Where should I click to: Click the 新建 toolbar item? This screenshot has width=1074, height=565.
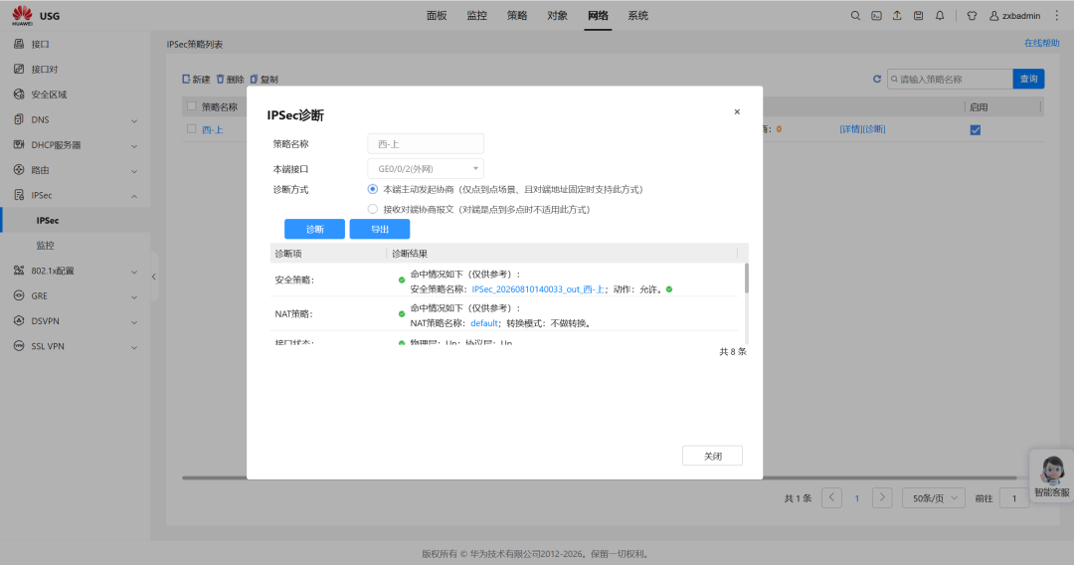[196, 80]
